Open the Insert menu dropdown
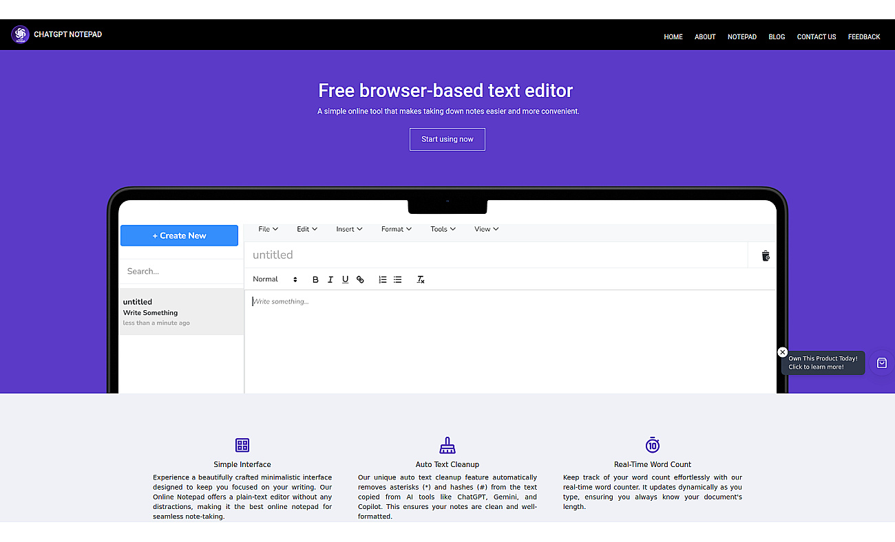Image resolution: width=895 pixels, height=542 pixels. [349, 229]
